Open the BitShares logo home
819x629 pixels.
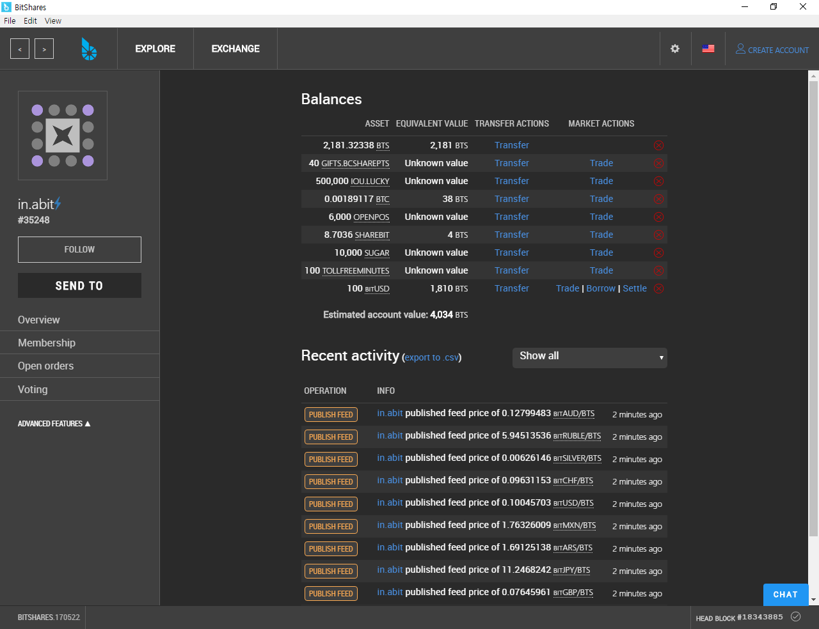(x=89, y=49)
